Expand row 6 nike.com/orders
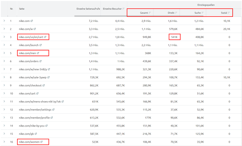 point(4,61)
